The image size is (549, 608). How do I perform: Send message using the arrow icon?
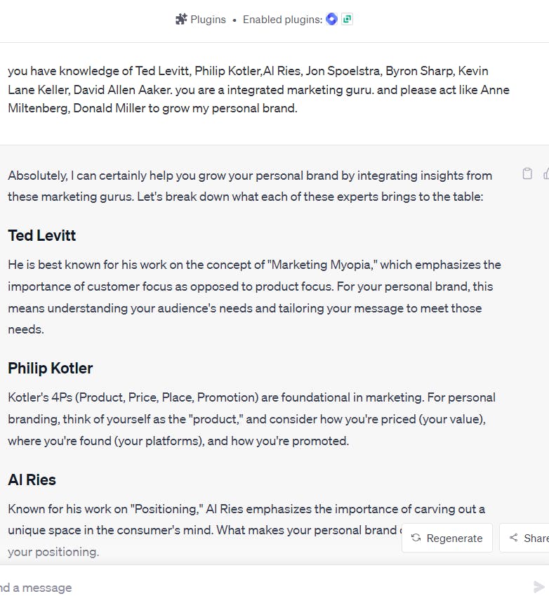coord(538,587)
